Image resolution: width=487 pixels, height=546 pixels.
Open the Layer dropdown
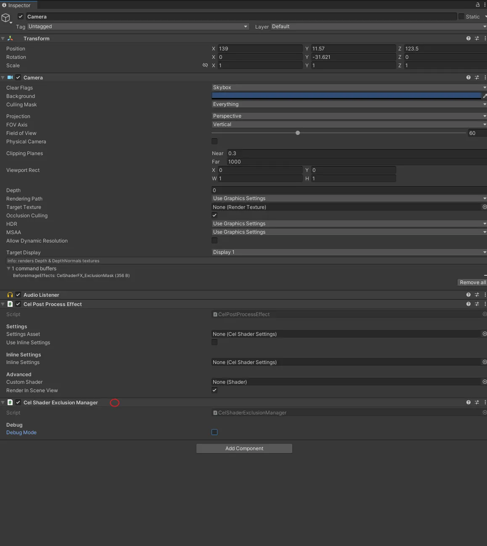click(x=379, y=26)
